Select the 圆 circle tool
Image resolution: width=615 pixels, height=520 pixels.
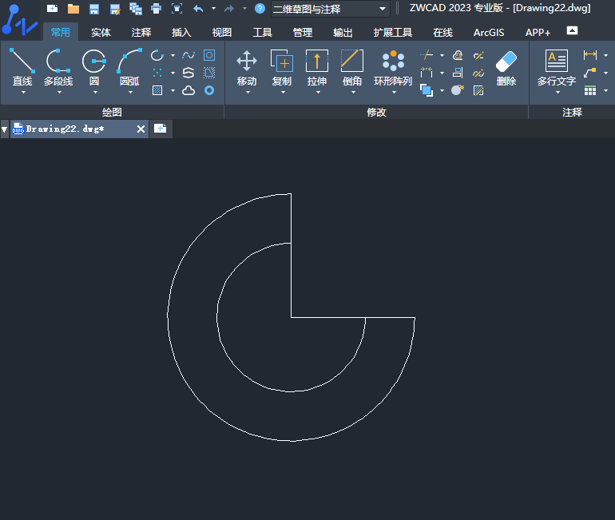click(x=94, y=67)
